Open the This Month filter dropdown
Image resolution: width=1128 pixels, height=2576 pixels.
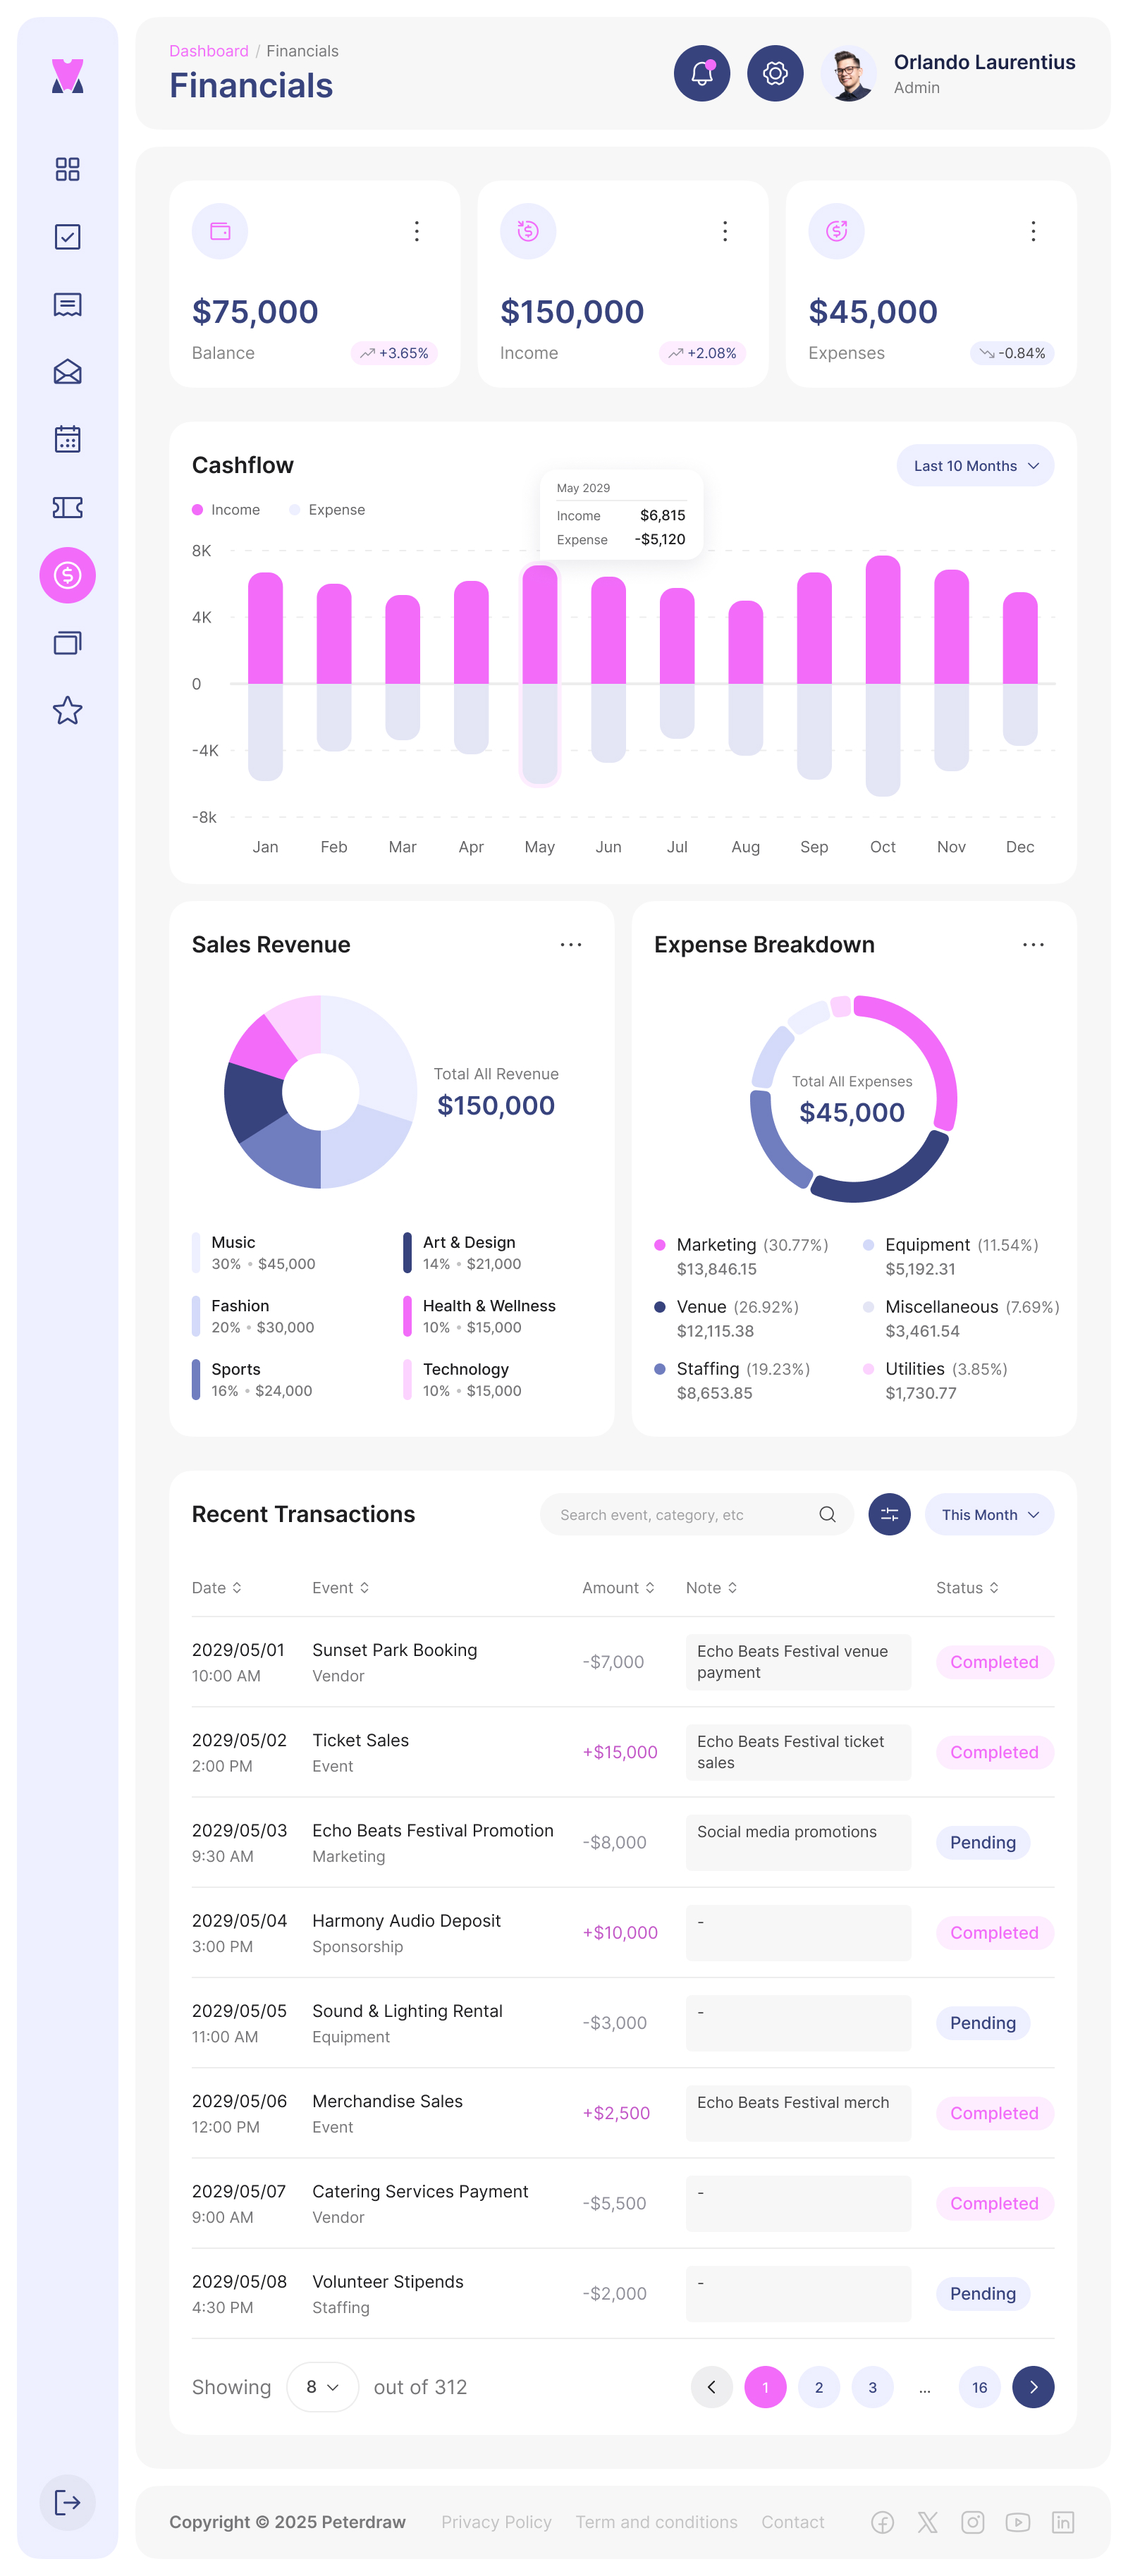click(988, 1514)
